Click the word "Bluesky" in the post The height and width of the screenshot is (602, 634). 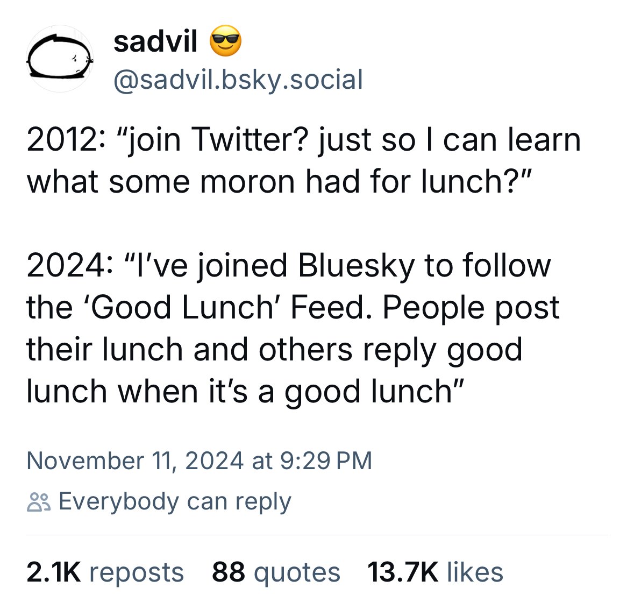pos(355,265)
